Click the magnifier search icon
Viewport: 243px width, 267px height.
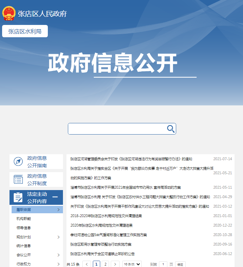[x=171, y=129]
